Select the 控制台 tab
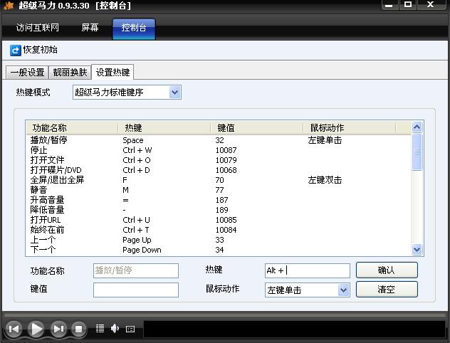 click(134, 28)
